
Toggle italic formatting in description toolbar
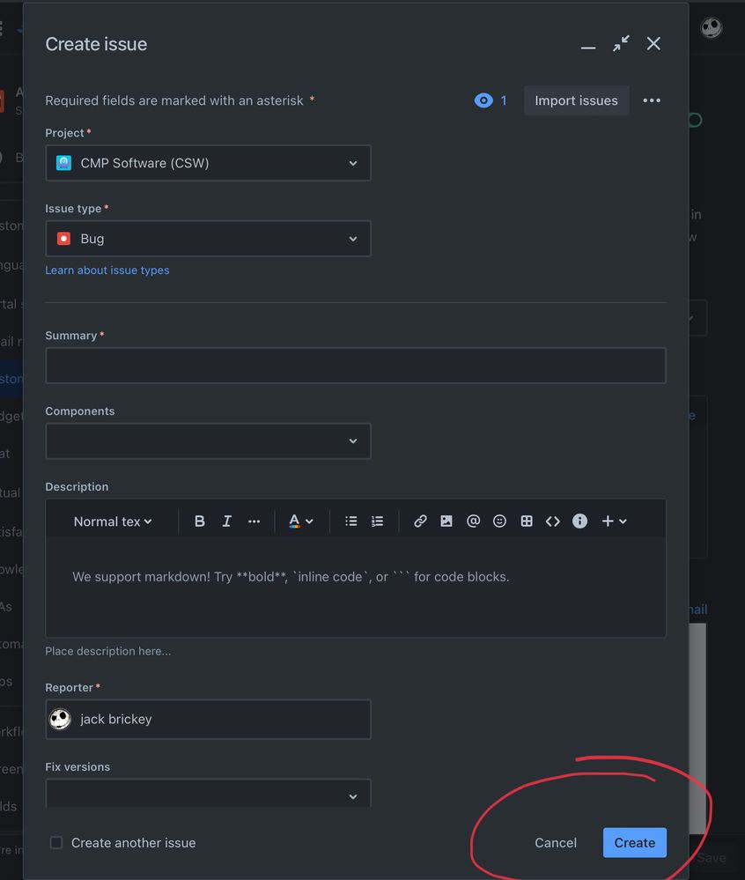click(x=226, y=521)
